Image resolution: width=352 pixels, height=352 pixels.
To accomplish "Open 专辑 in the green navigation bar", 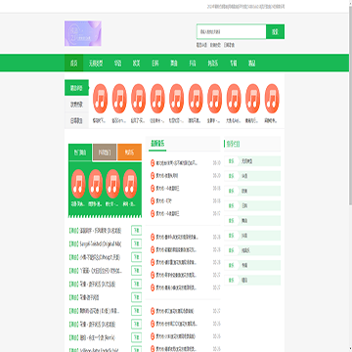I will point(233,63).
